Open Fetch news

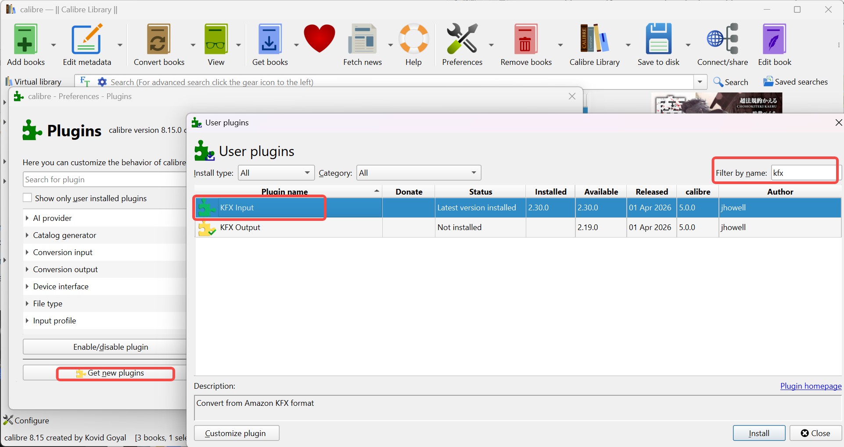[363, 39]
